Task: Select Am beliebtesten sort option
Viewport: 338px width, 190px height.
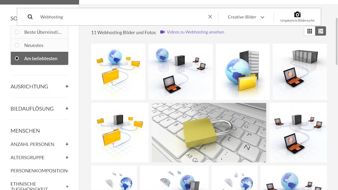Action: pos(39,58)
